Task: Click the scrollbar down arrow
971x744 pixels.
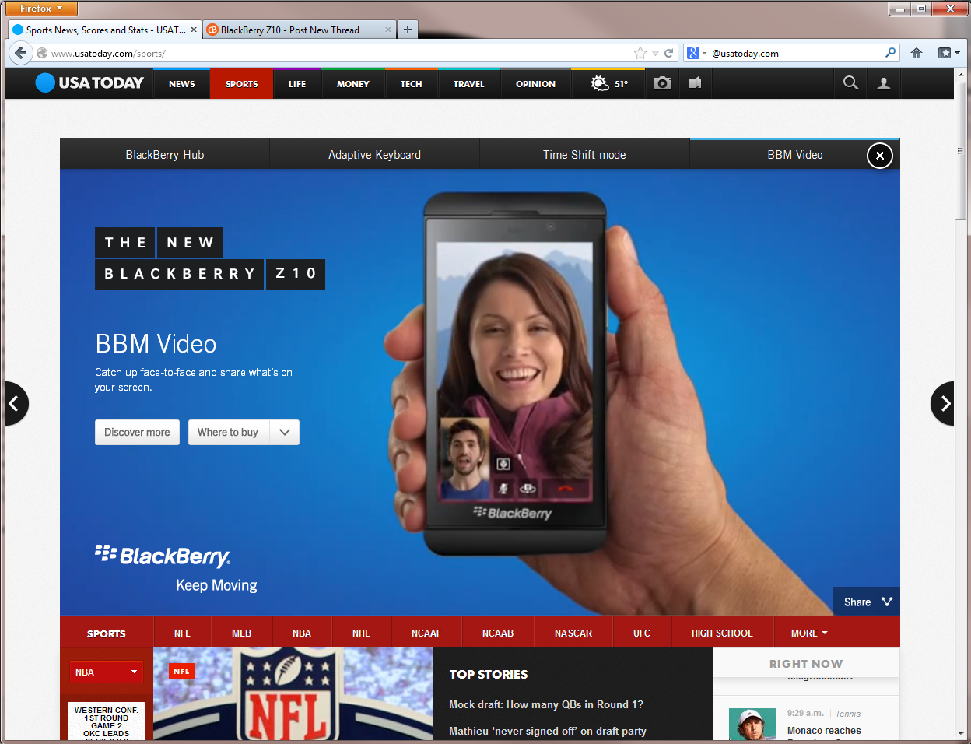Action: tap(960, 733)
